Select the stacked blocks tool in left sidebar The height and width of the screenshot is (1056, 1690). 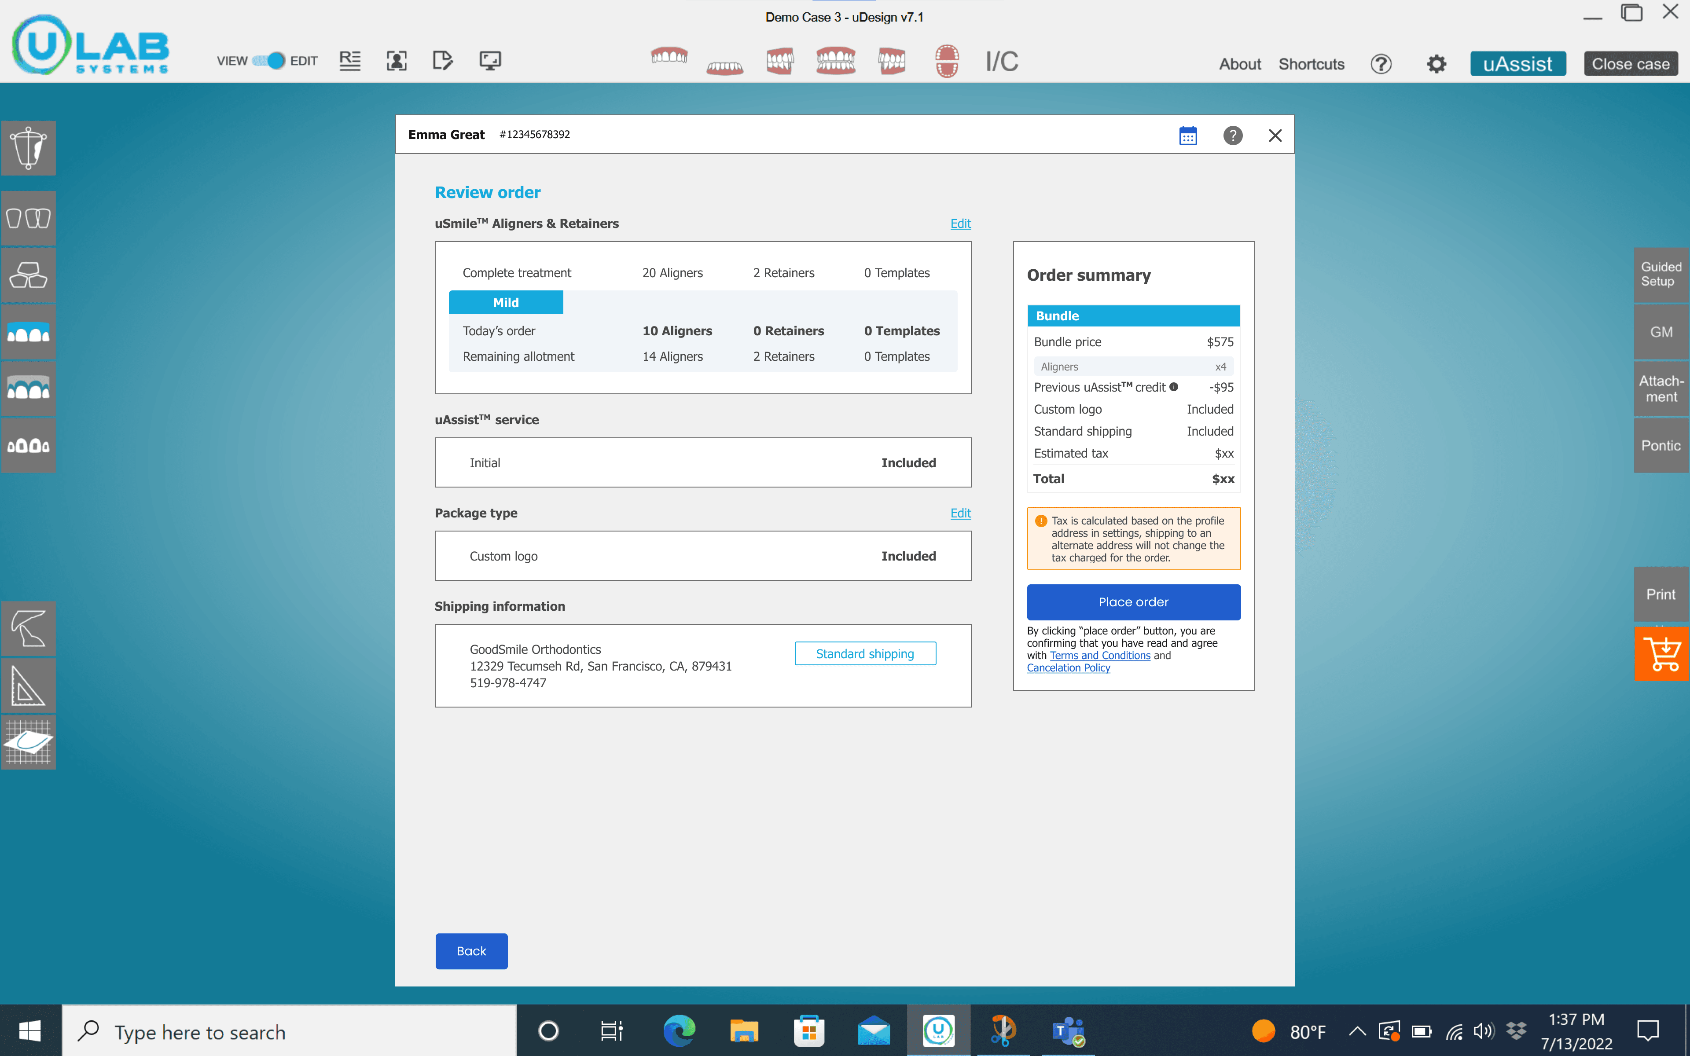click(29, 276)
